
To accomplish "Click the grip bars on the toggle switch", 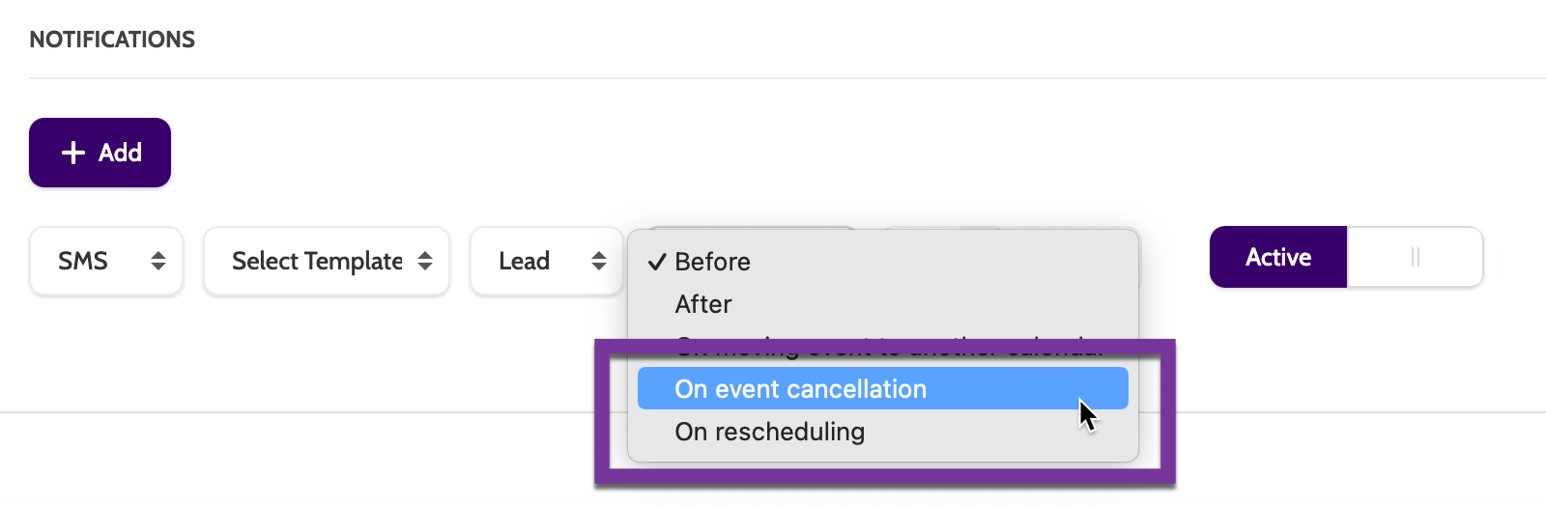I will pyautogui.click(x=1415, y=257).
